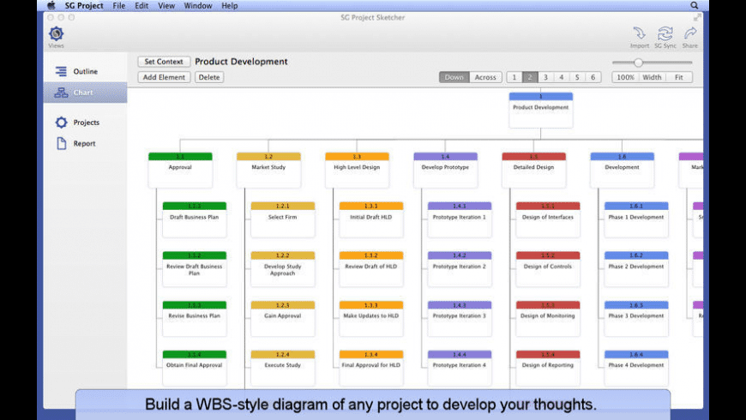Image resolution: width=746 pixels, height=420 pixels.
Task: Fit chart to Width
Action: click(652, 77)
